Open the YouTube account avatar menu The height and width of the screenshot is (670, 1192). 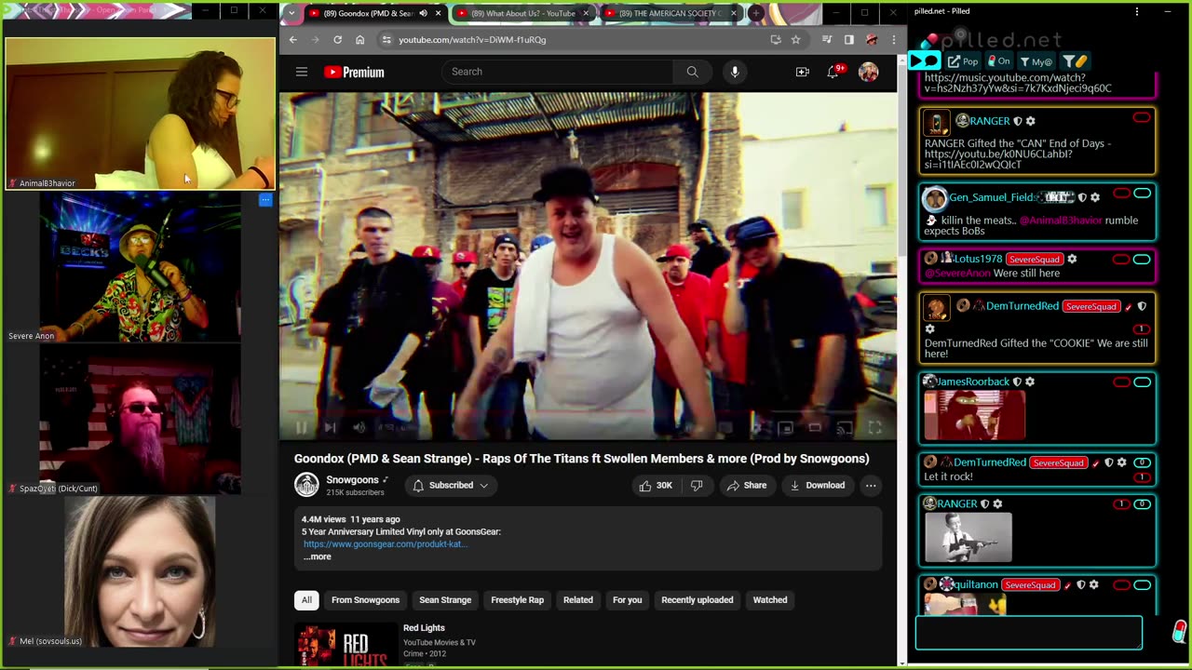[869, 72]
